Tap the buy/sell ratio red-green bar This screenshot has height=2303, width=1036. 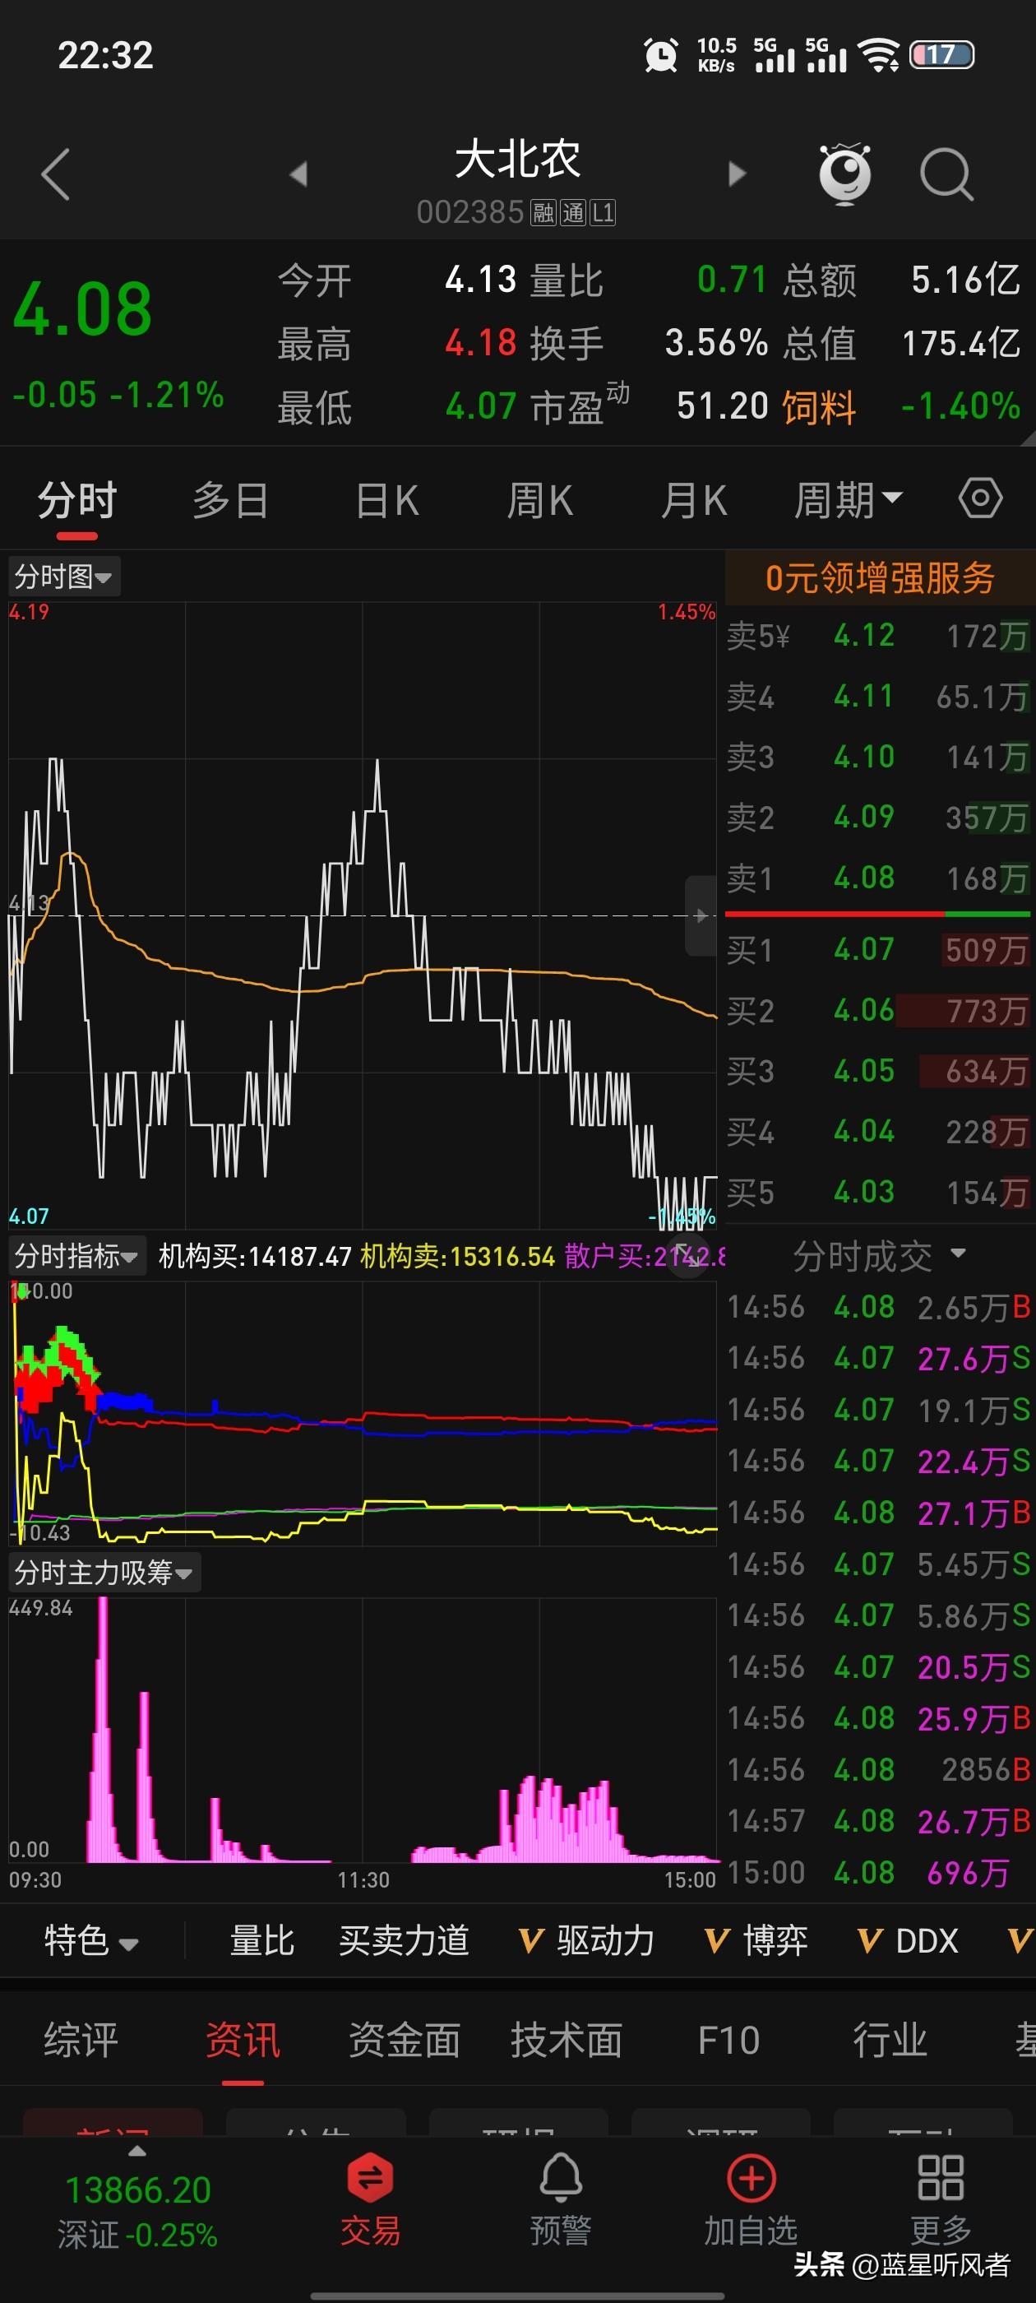pos(876,914)
